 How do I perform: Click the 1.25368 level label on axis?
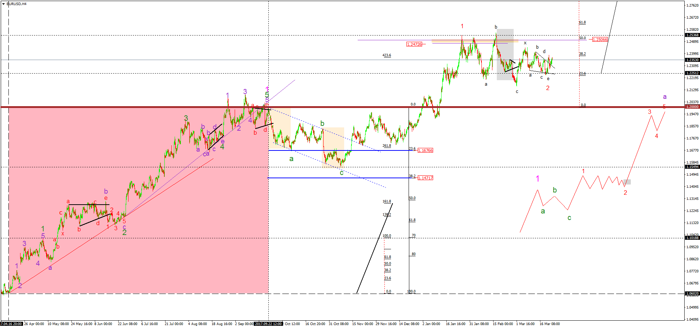(692, 35)
